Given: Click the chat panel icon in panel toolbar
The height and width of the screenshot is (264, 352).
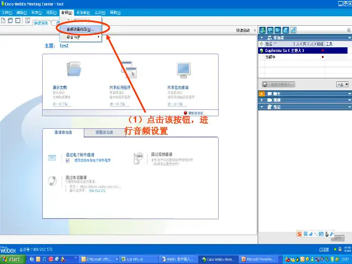Looking at the screenshot, I should point(270,29).
